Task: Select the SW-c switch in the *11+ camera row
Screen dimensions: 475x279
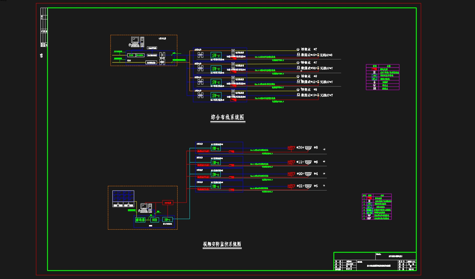Action: (x=216, y=162)
